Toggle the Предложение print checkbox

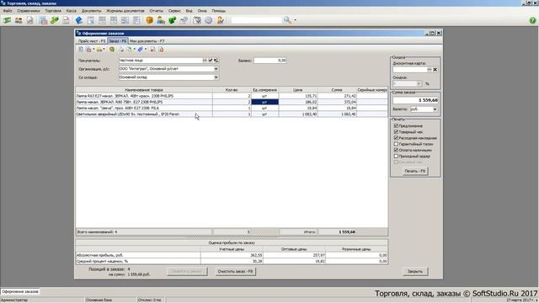[x=396, y=125]
